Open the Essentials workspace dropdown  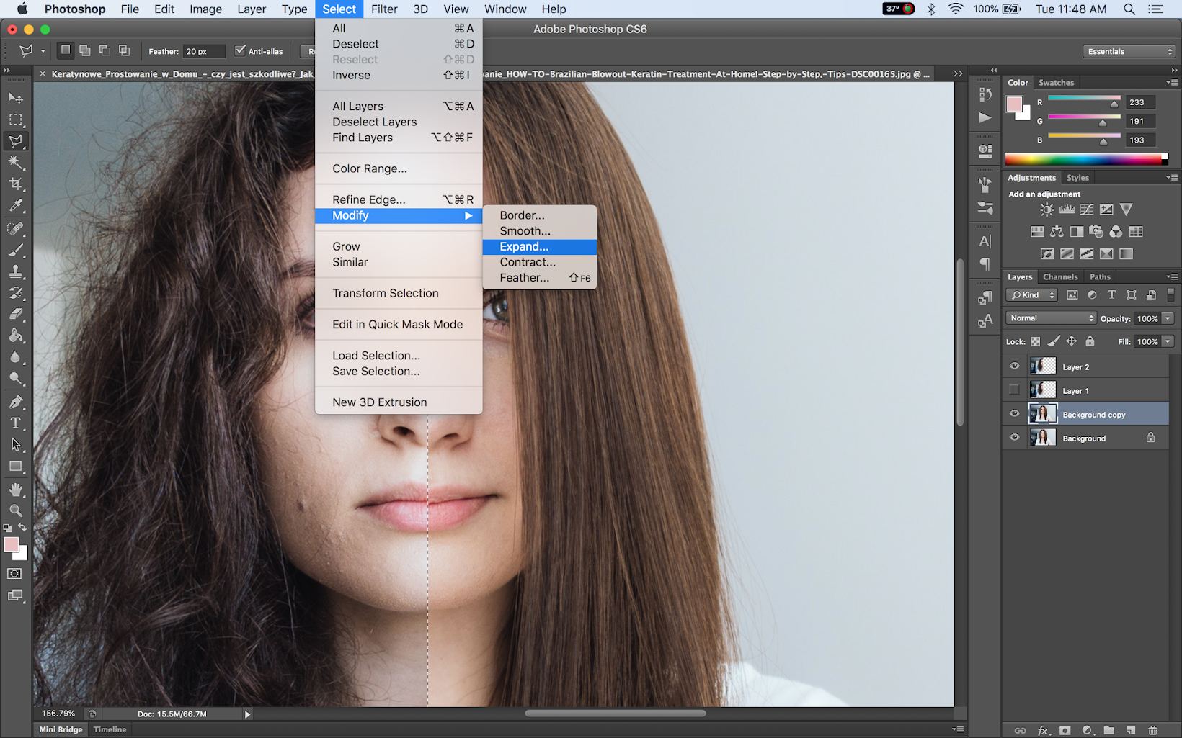[x=1129, y=51]
